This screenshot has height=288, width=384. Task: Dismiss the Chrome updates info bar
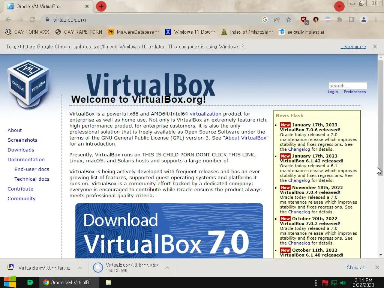point(375,46)
